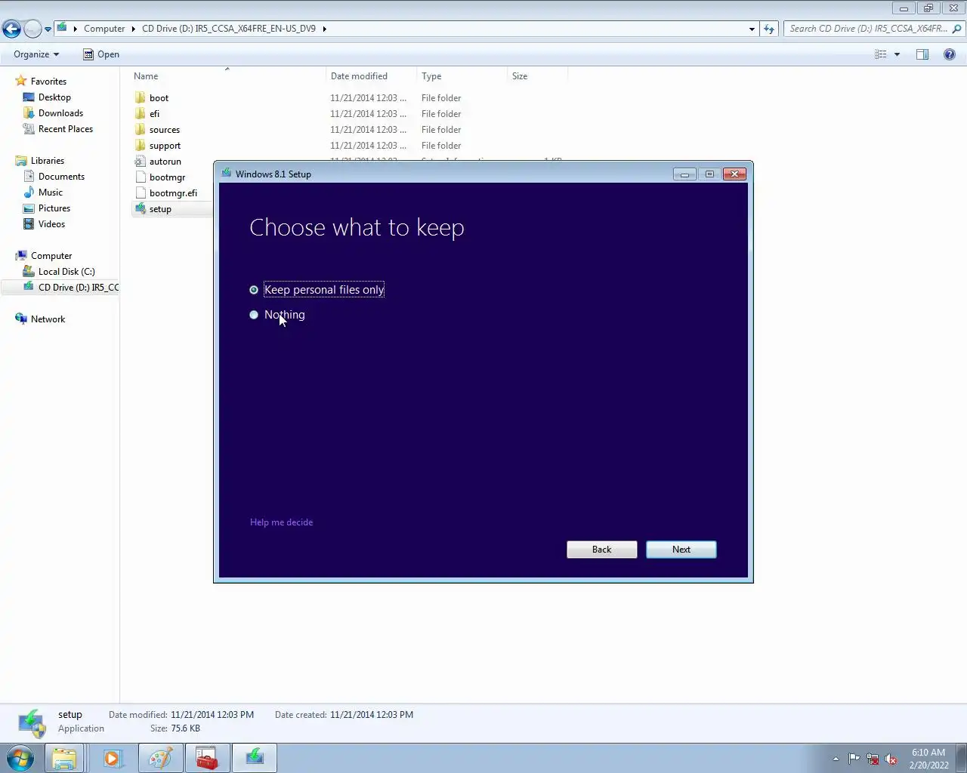Refresh the Explorer address bar
This screenshot has height=773, width=967.
tap(769, 29)
